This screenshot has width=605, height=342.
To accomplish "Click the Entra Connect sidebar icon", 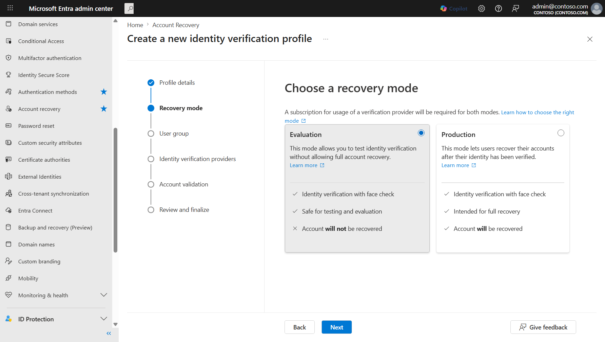I will 9,210.
